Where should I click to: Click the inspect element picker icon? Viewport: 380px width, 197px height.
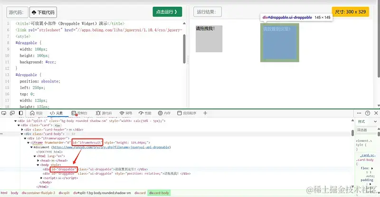click(4, 113)
